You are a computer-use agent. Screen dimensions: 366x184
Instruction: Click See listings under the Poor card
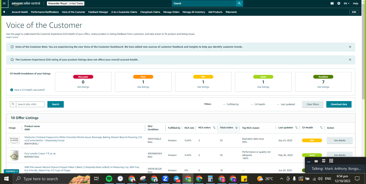(143, 87)
